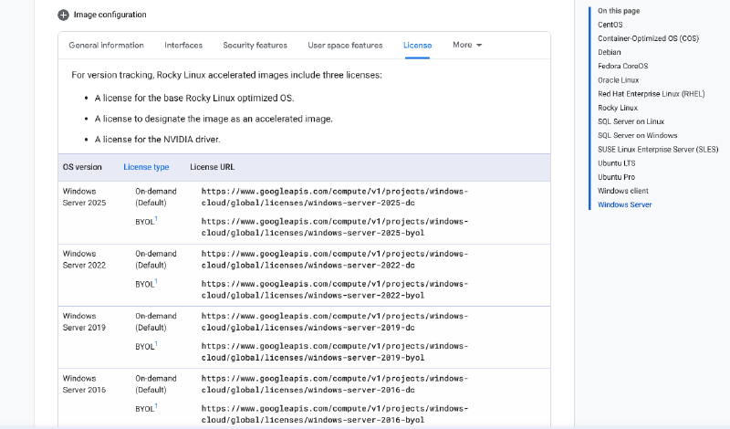Open the More dropdown in the tab bar
This screenshot has height=429, width=730.
[x=467, y=45]
